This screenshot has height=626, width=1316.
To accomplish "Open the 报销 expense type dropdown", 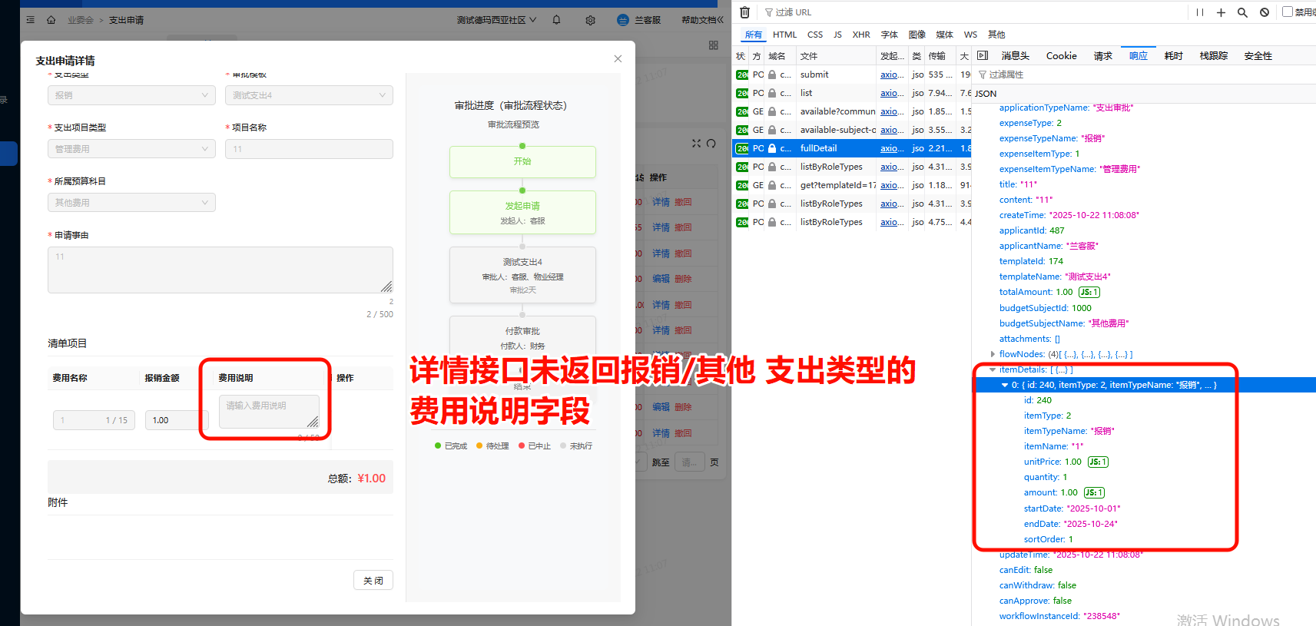I will 131,95.
